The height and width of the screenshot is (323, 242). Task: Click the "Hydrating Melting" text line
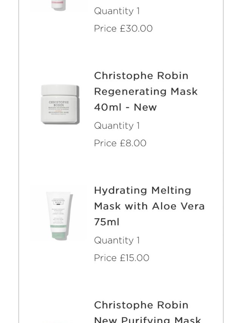[x=143, y=190]
